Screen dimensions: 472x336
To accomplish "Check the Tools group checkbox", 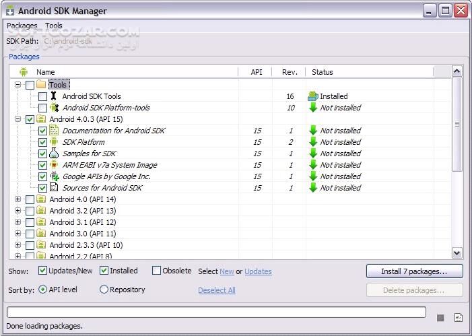I will 30,85.
